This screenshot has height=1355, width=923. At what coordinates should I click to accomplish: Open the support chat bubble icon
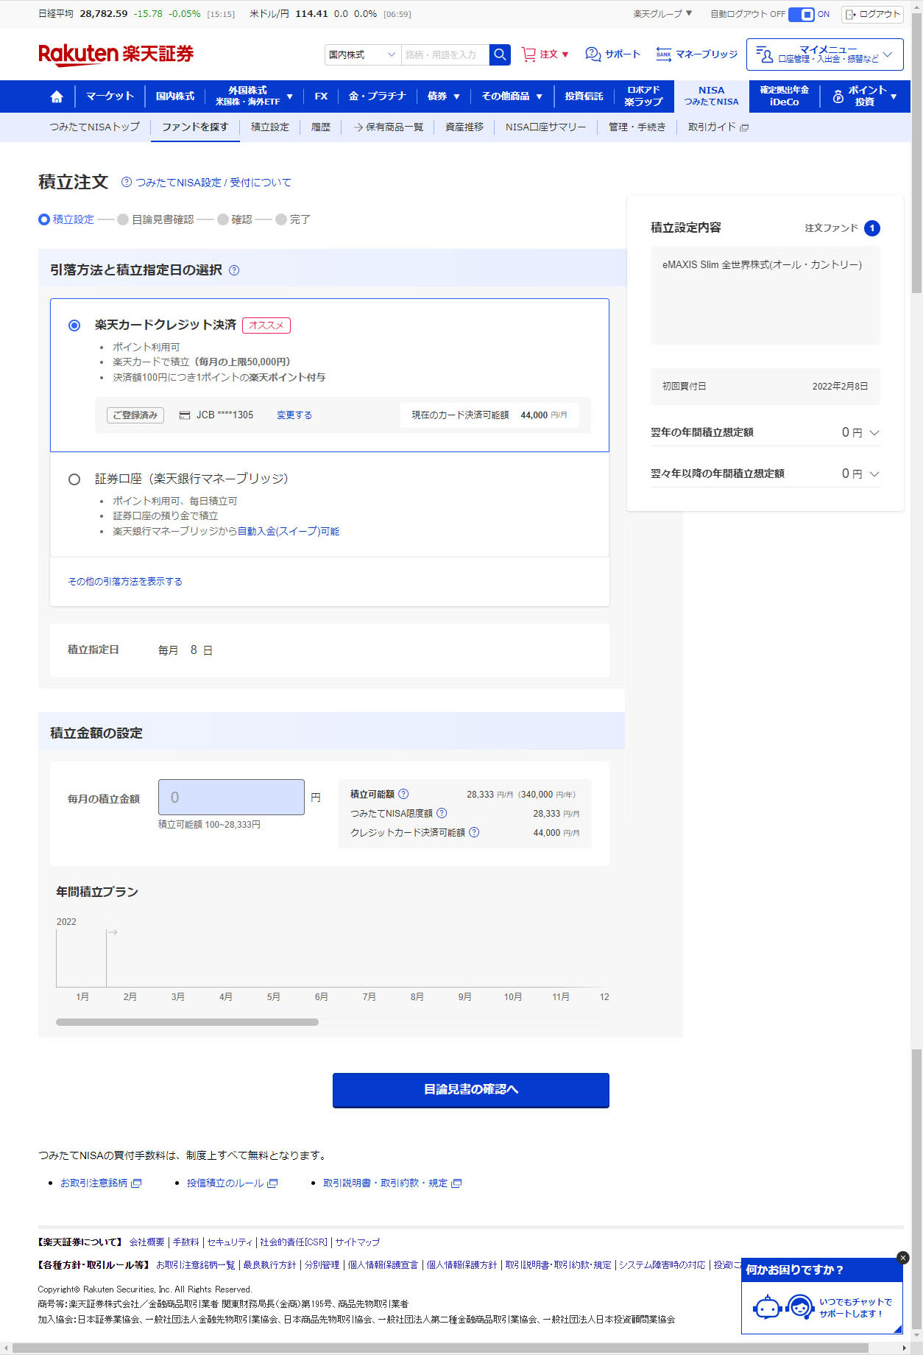[x=593, y=54]
